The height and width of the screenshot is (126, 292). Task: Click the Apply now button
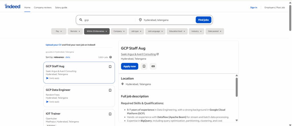130,66
